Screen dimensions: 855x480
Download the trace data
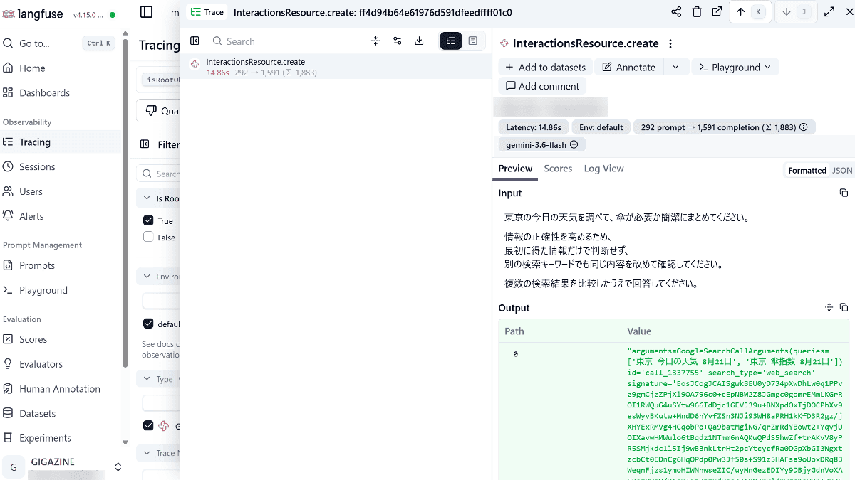419,41
